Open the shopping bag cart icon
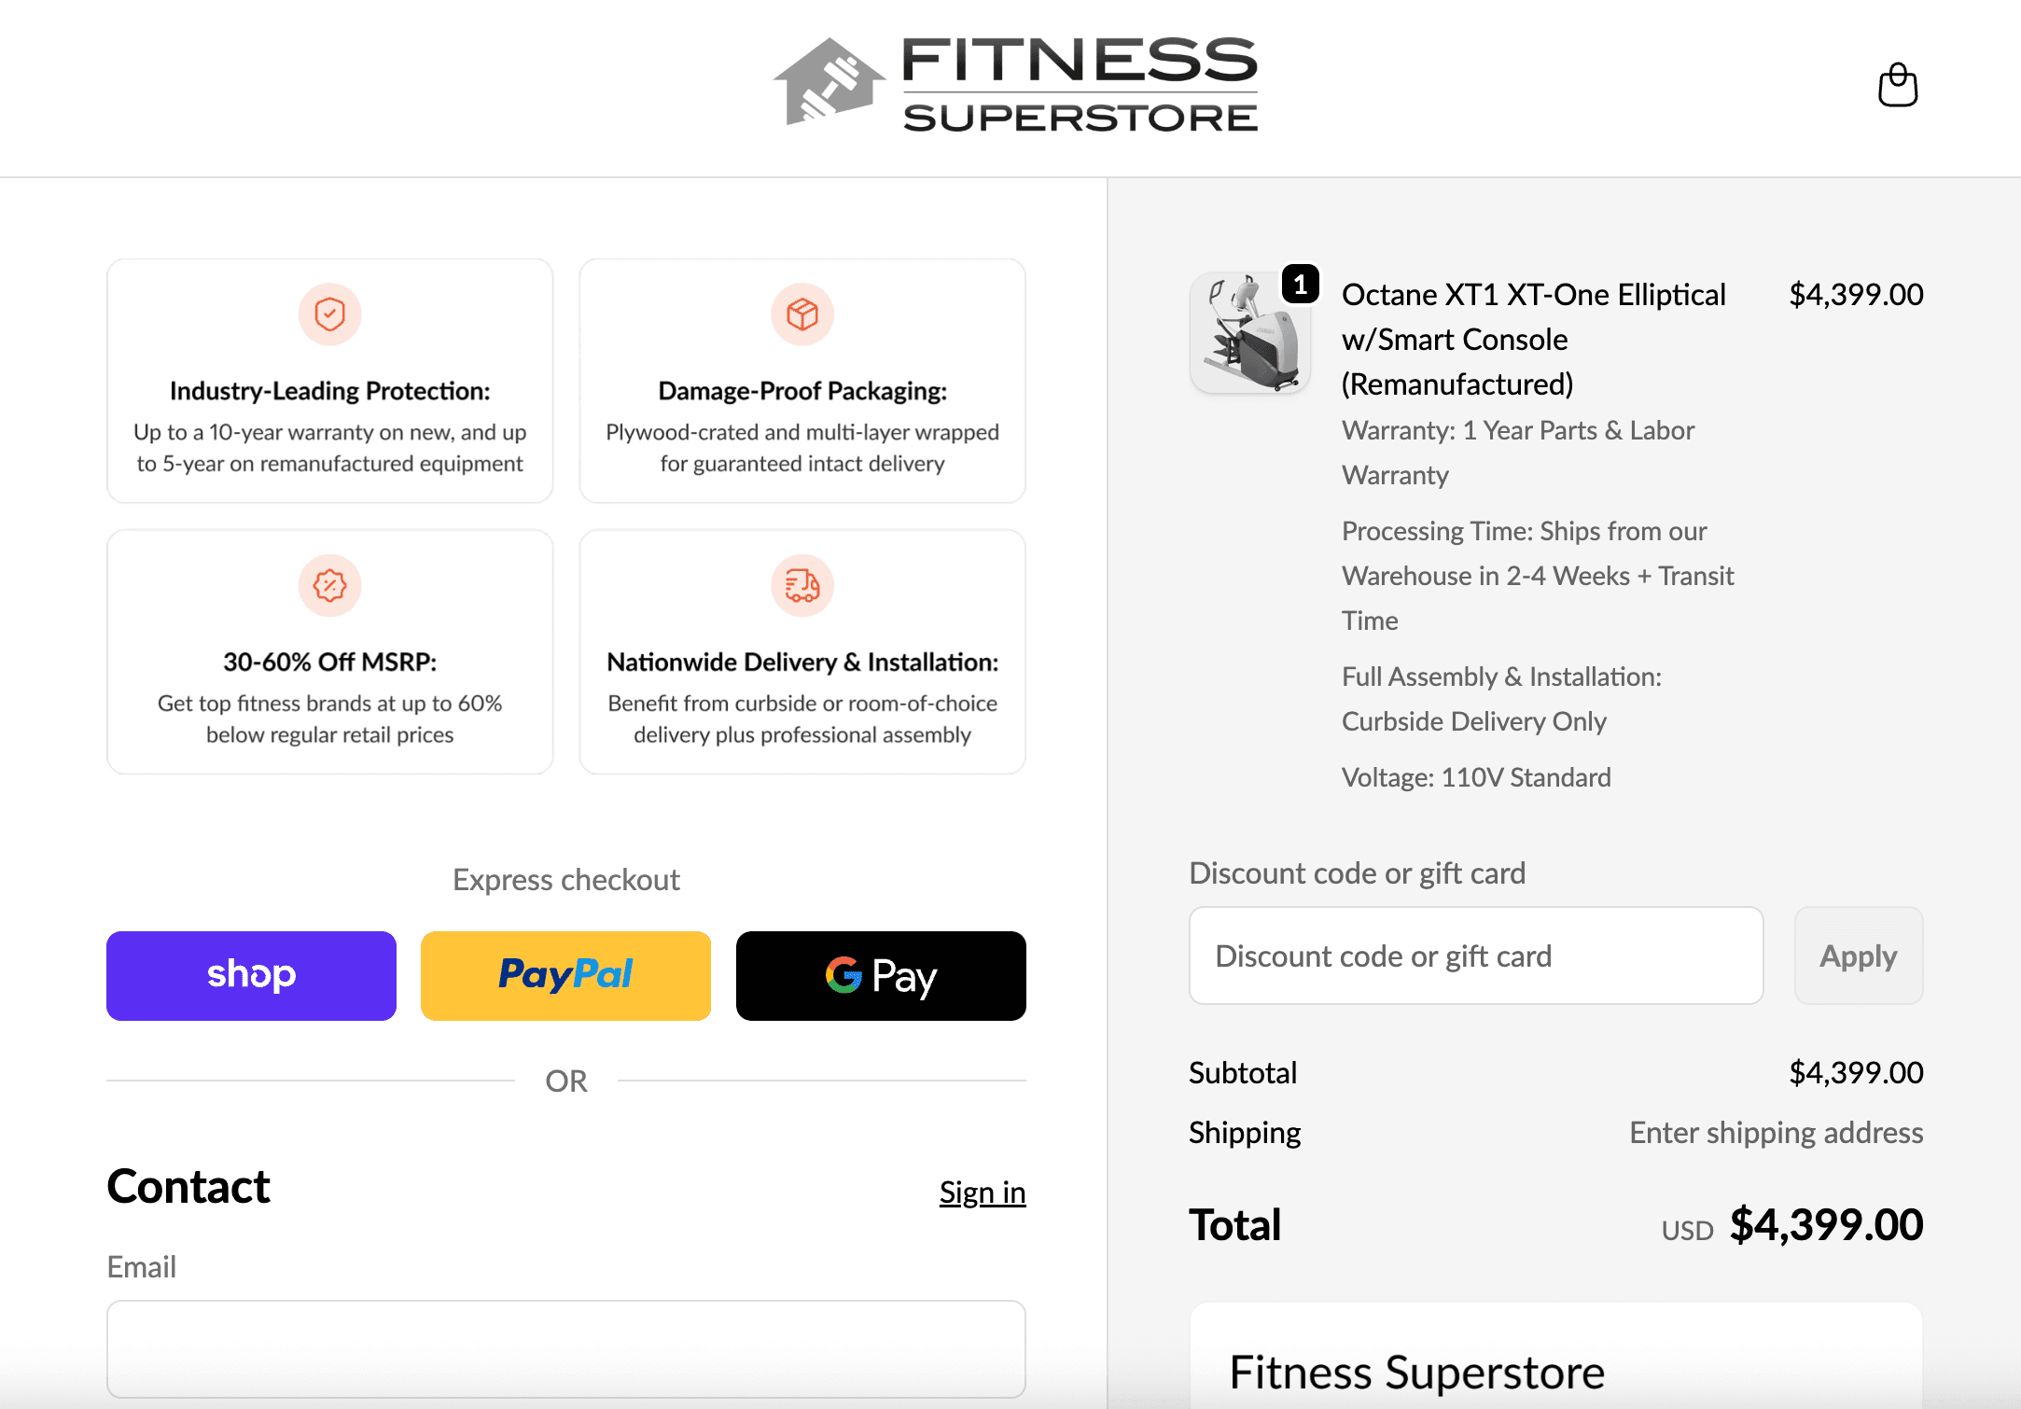 click(1897, 85)
